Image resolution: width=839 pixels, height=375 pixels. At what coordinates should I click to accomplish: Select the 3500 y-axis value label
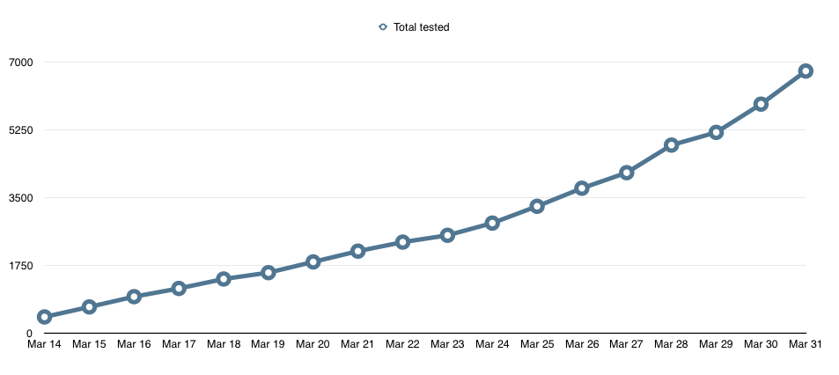coord(21,198)
